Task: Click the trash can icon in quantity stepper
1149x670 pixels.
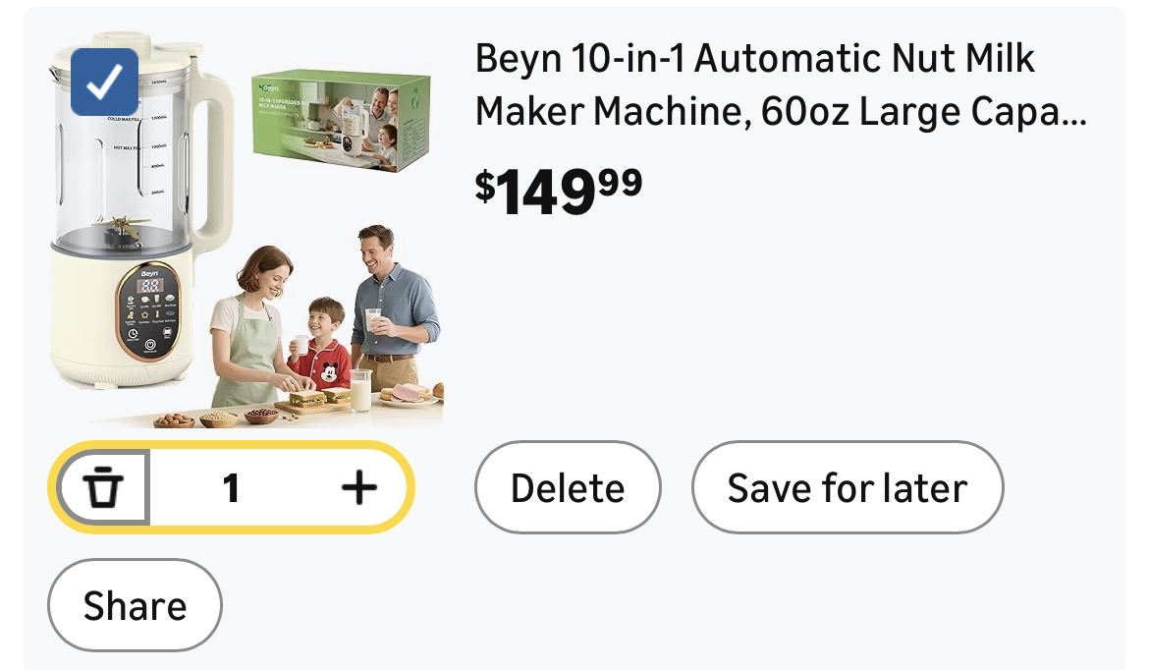Action: coord(103,487)
